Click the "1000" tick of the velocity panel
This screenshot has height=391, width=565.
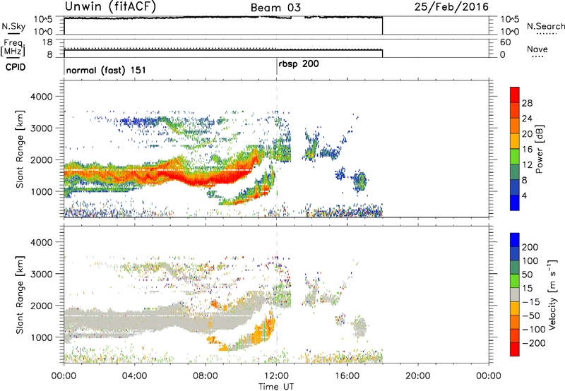pyautogui.click(x=41, y=337)
